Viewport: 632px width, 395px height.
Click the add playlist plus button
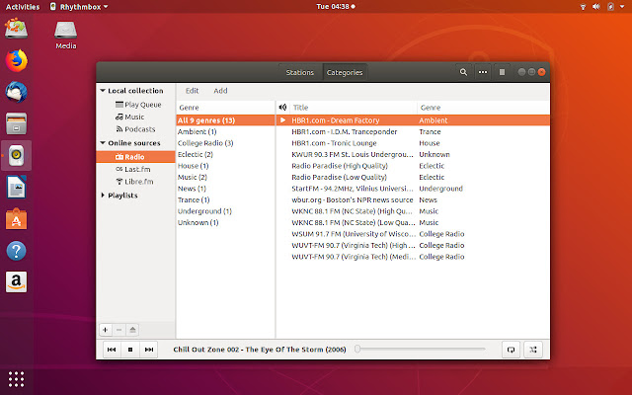click(106, 330)
